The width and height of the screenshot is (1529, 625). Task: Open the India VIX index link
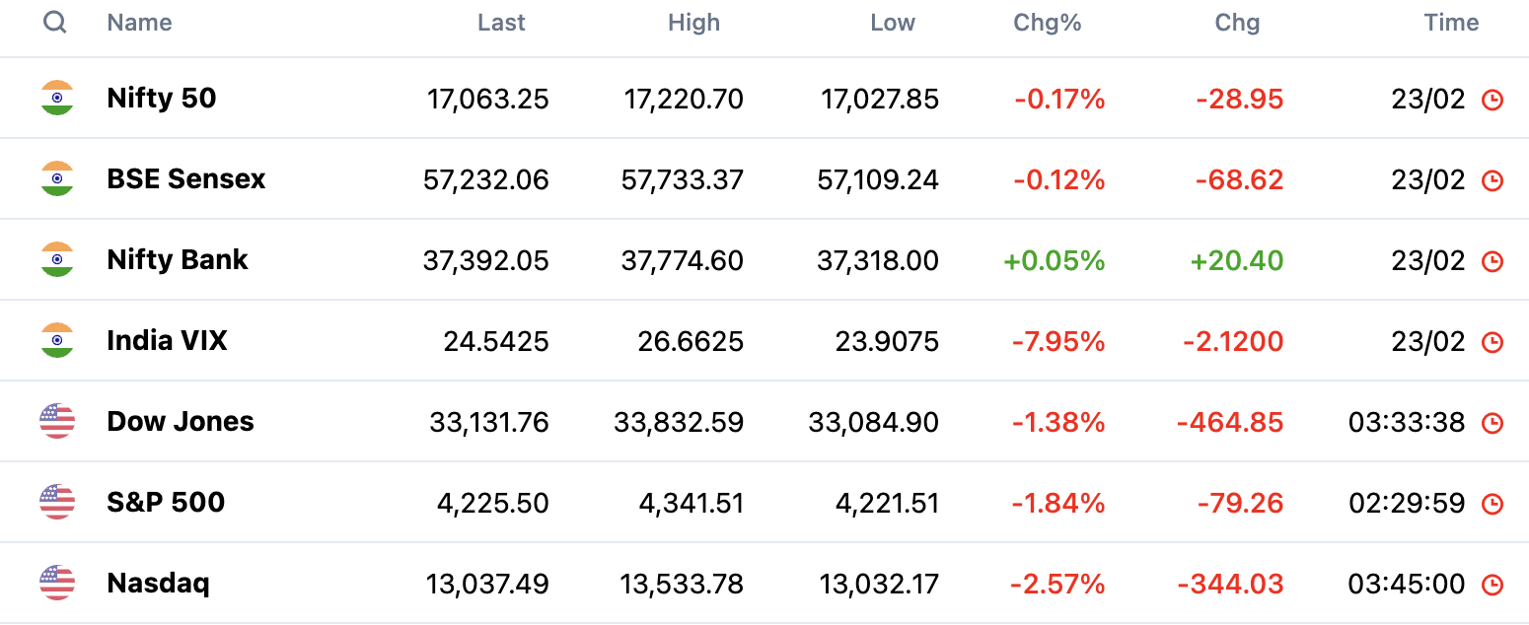pos(168,340)
